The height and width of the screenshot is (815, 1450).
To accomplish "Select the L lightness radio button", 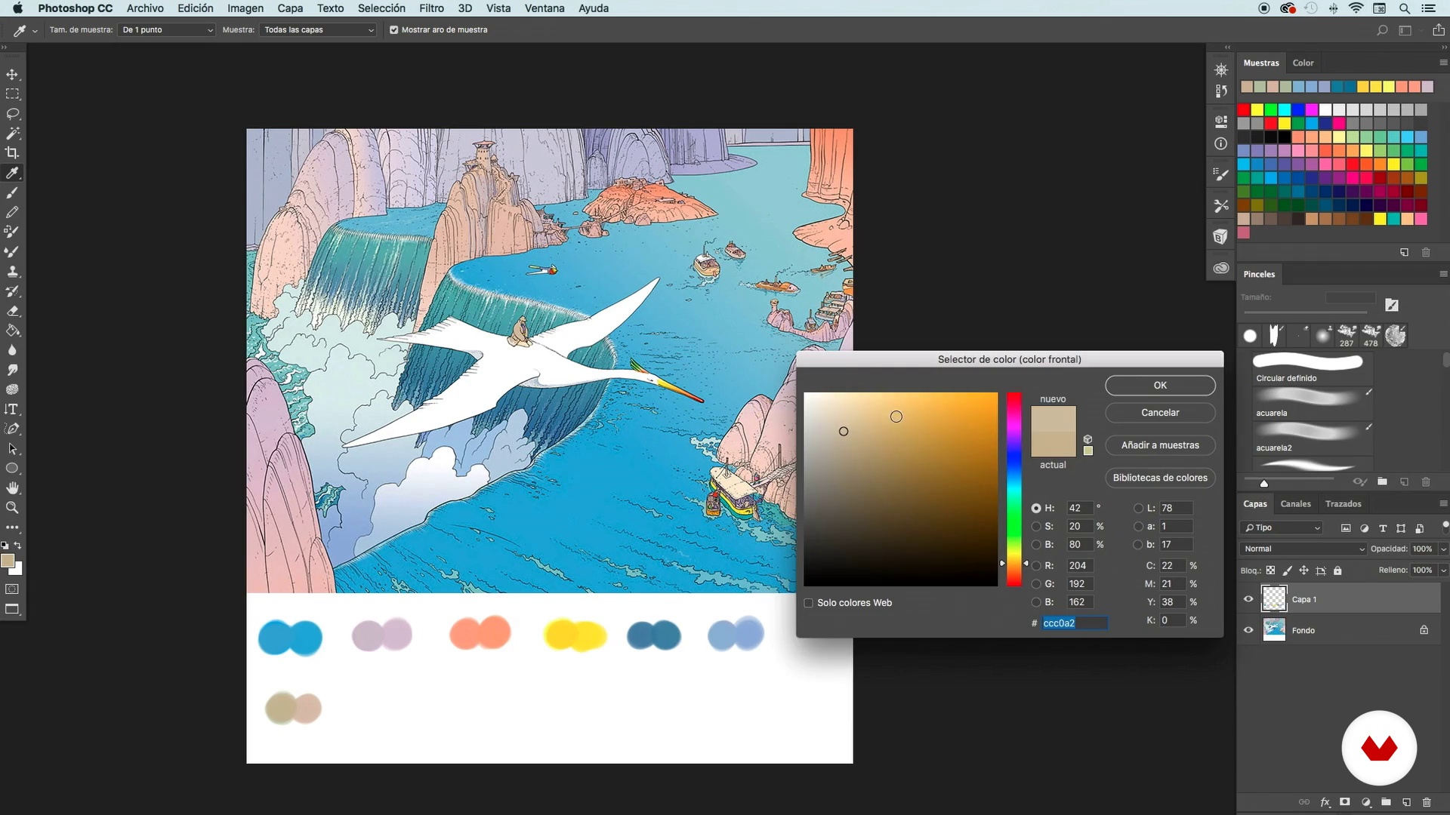I will [1138, 509].
